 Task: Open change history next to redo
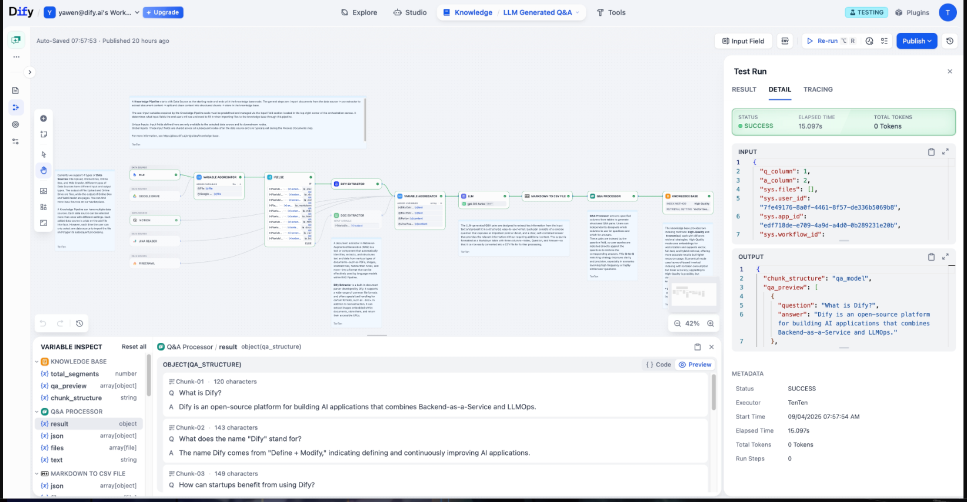click(x=79, y=324)
